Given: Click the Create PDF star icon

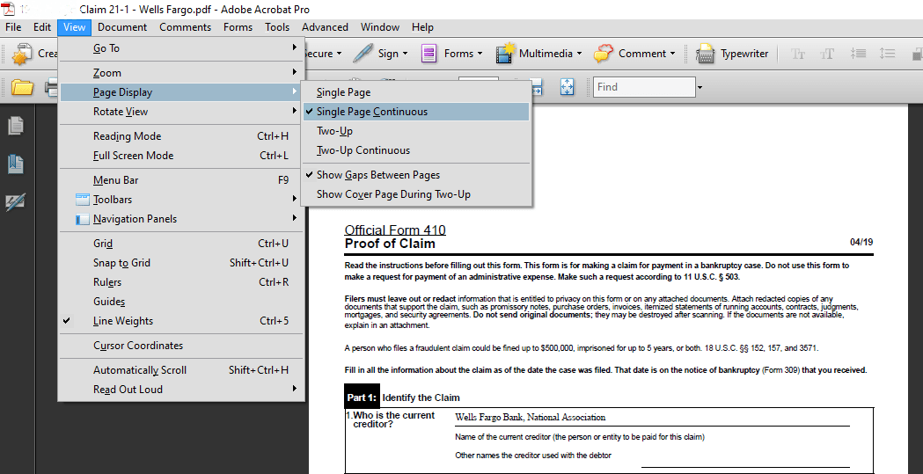Looking at the screenshot, I should [22, 54].
